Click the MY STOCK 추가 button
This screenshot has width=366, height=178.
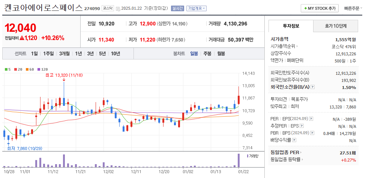click(x=319, y=8)
